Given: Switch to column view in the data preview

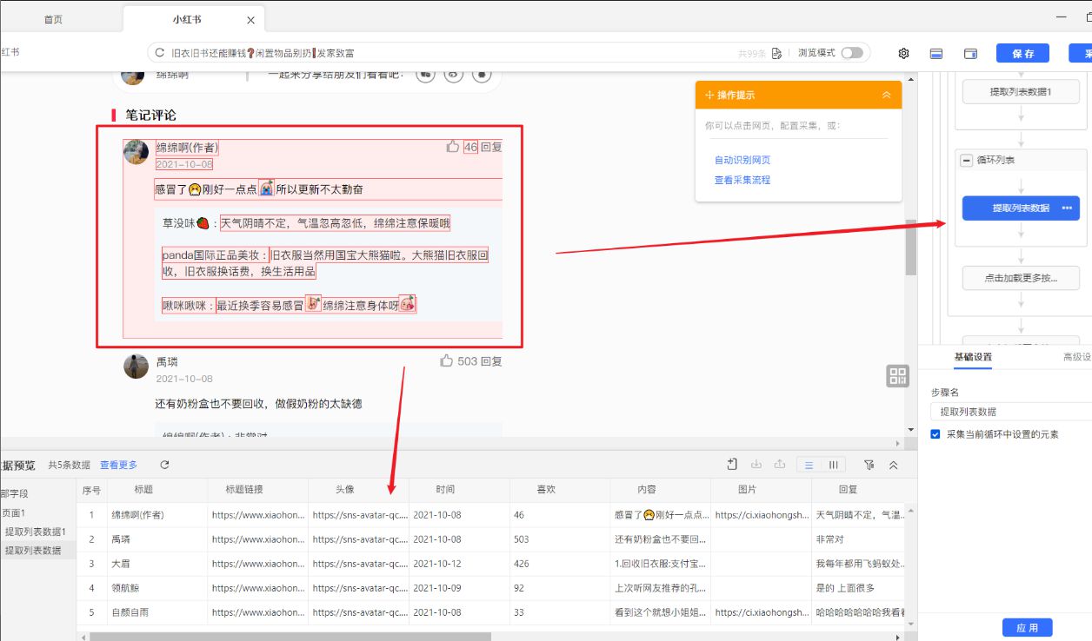Looking at the screenshot, I should coord(834,465).
